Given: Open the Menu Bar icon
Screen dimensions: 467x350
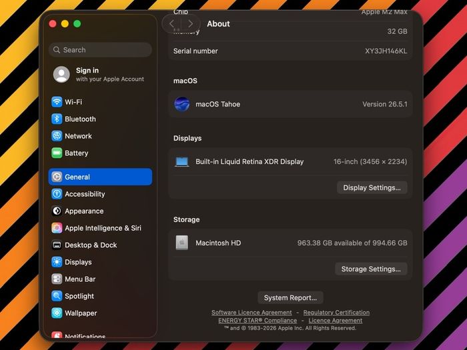Looking at the screenshot, I should tap(57, 279).
